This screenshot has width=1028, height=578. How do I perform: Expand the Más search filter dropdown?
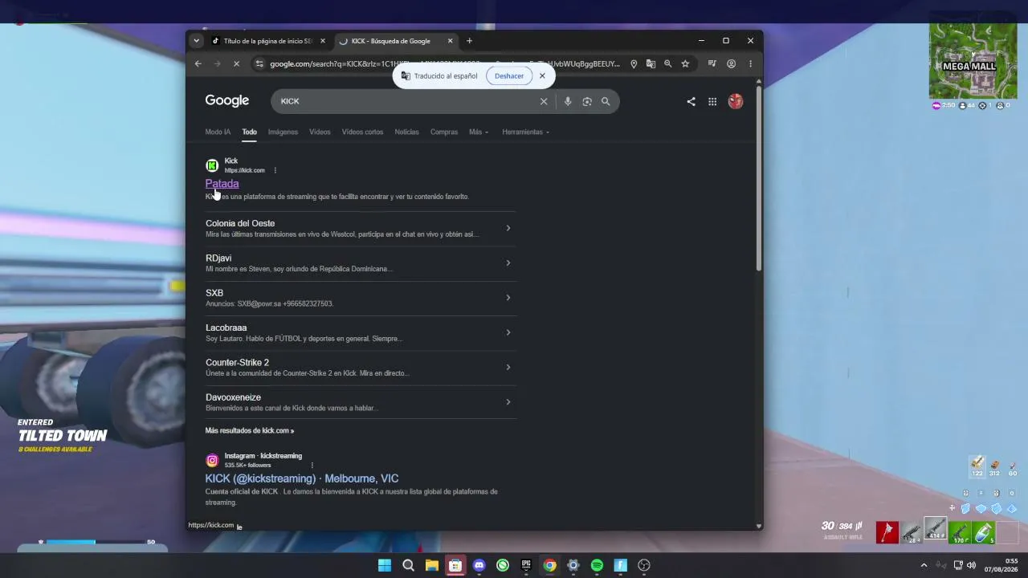[x=479, y=132]
